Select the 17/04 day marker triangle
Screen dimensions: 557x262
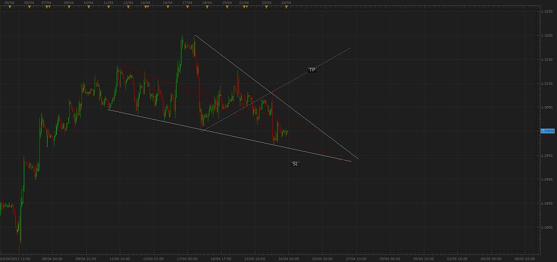(187, 8)
